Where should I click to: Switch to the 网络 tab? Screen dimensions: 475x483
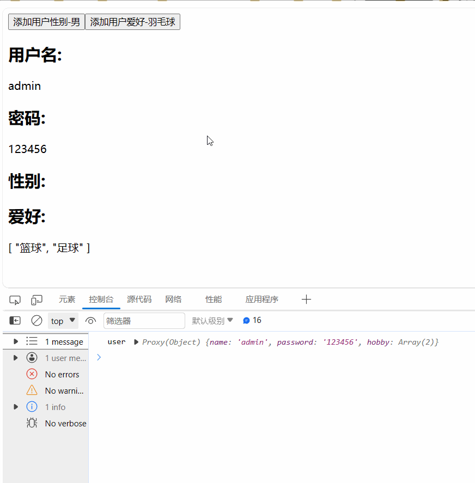(x=173, y=299)
